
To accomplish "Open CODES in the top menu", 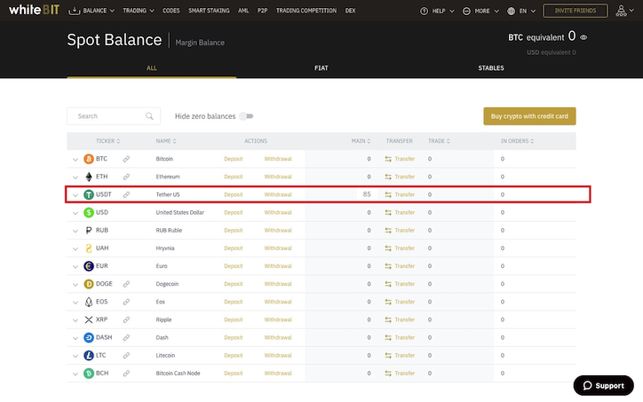I will tap(171, 11).
